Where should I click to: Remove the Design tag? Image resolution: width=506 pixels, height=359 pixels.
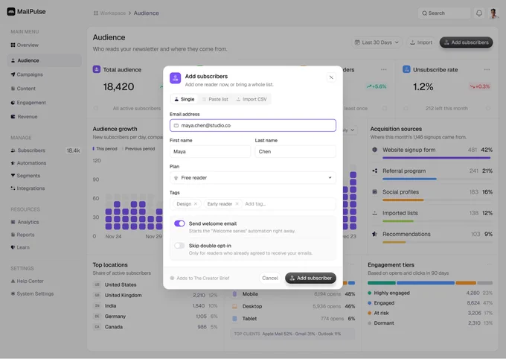point(196,204)
